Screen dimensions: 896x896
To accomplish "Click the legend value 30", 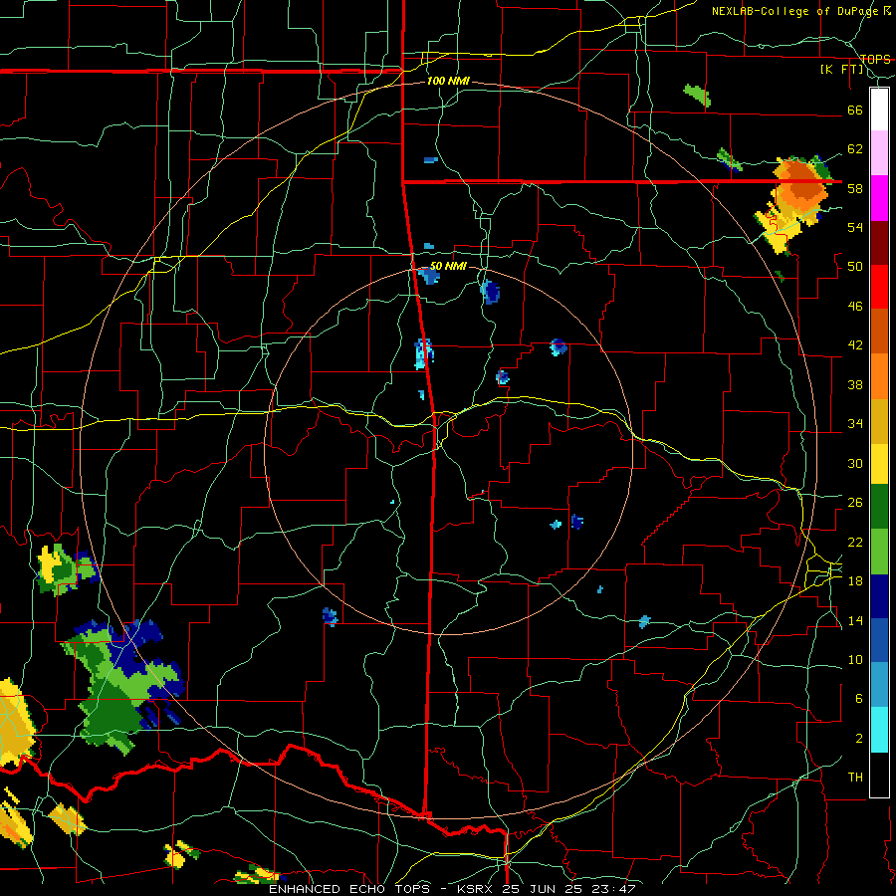I will point(855,463).
